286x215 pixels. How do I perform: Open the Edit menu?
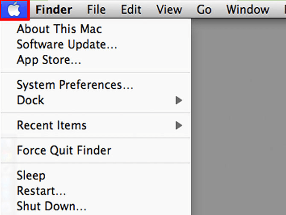[131, 9]
